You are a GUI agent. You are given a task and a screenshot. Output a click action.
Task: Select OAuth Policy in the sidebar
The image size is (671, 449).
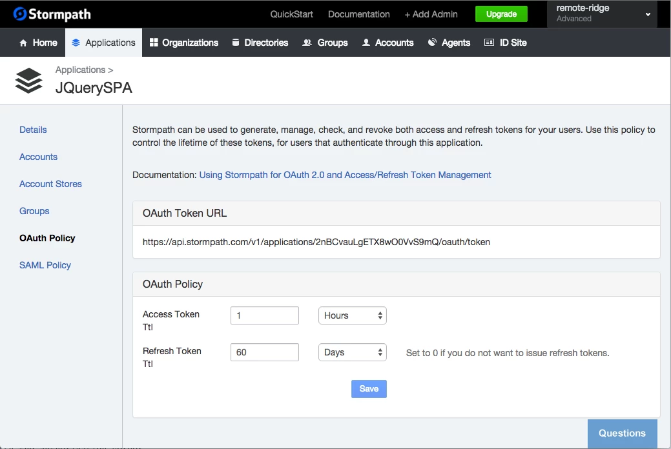tap(47, 238)
